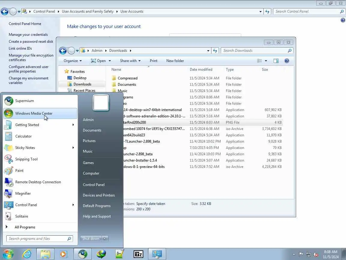Expand Sticky Notes jump list arrow
This screenshot has width=346, height=260.
pyautogui.click(x=73, y=148)
